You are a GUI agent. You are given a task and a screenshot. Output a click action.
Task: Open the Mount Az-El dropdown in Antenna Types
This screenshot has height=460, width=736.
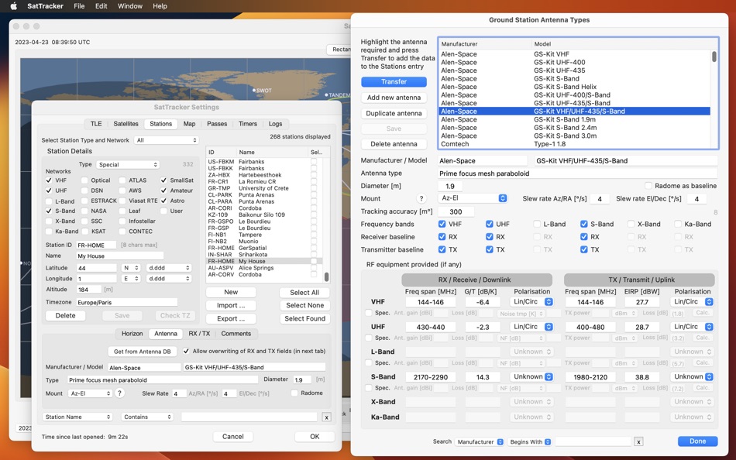473,198
